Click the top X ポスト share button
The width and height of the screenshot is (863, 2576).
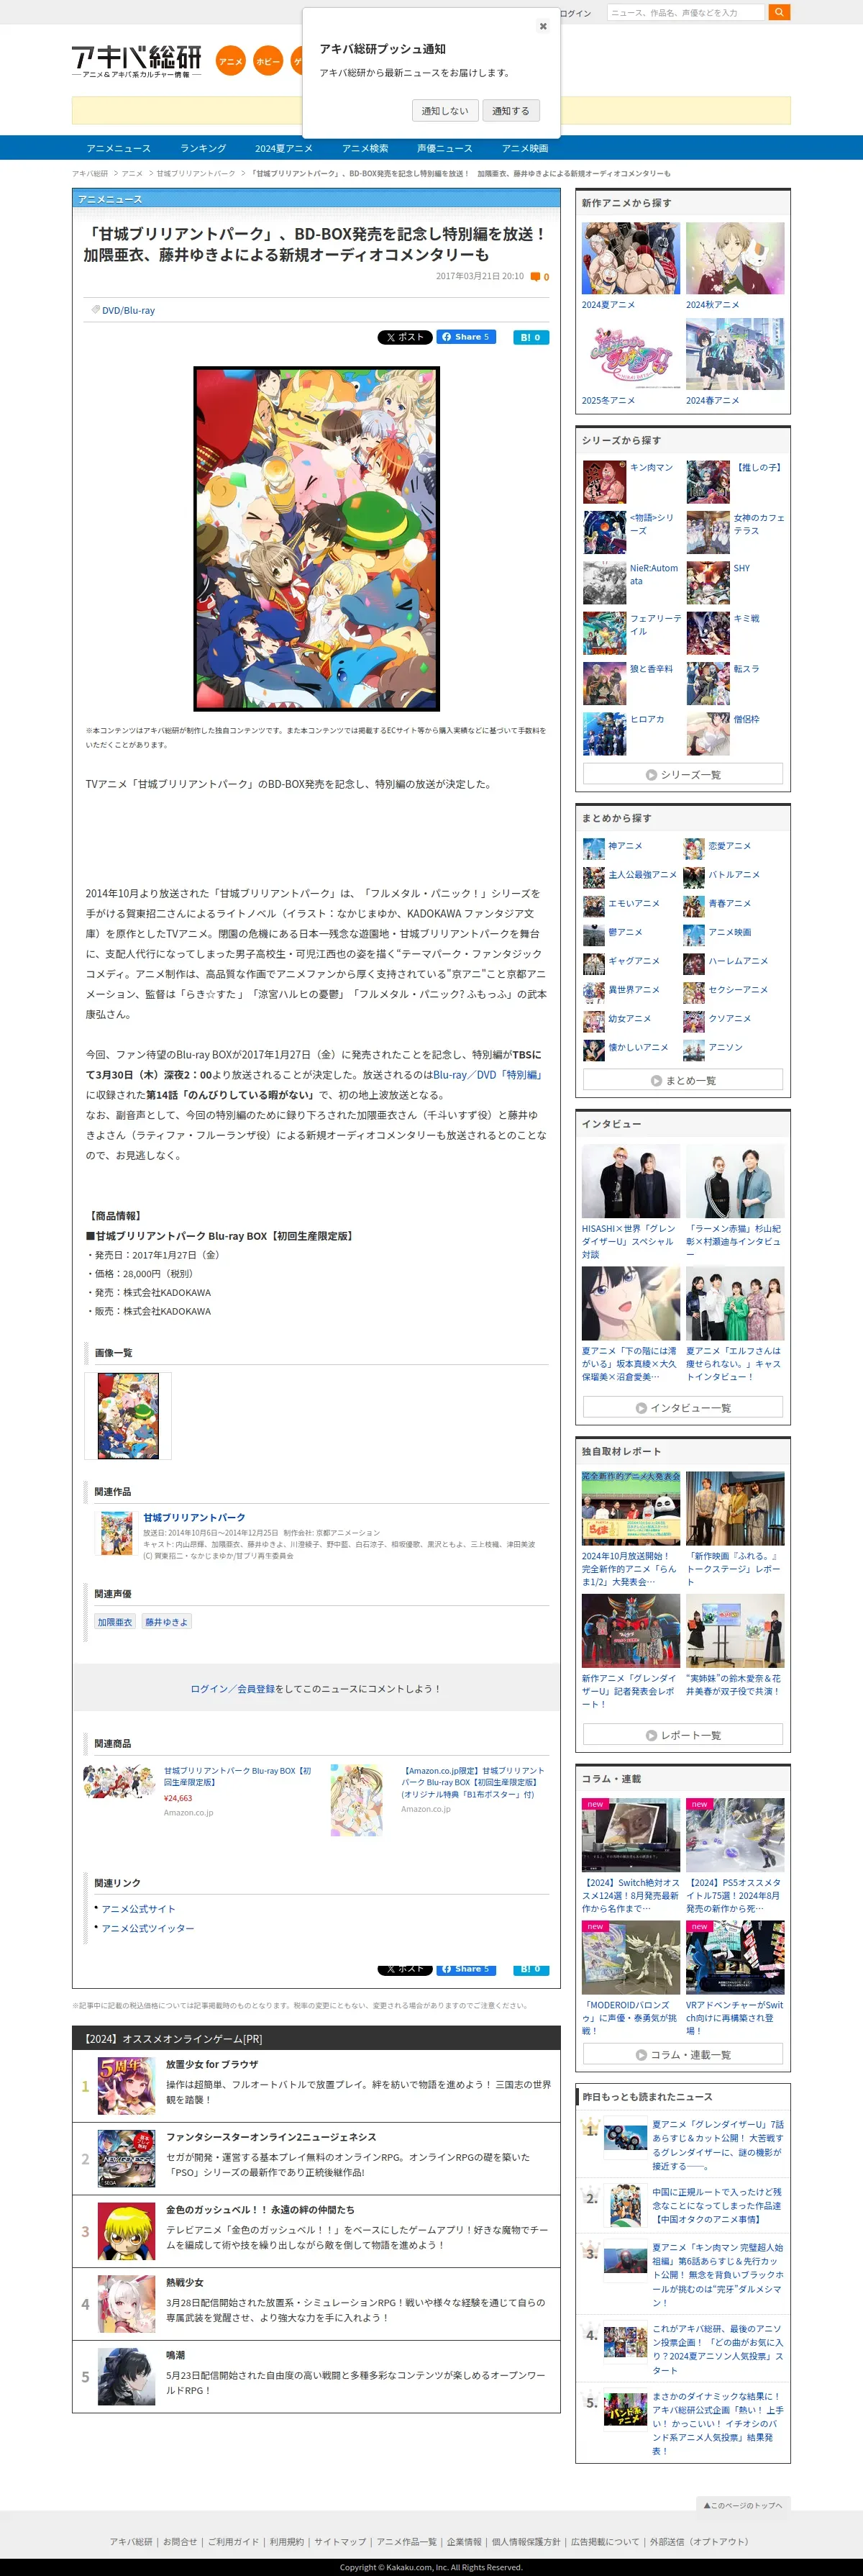tap(404, 337)
